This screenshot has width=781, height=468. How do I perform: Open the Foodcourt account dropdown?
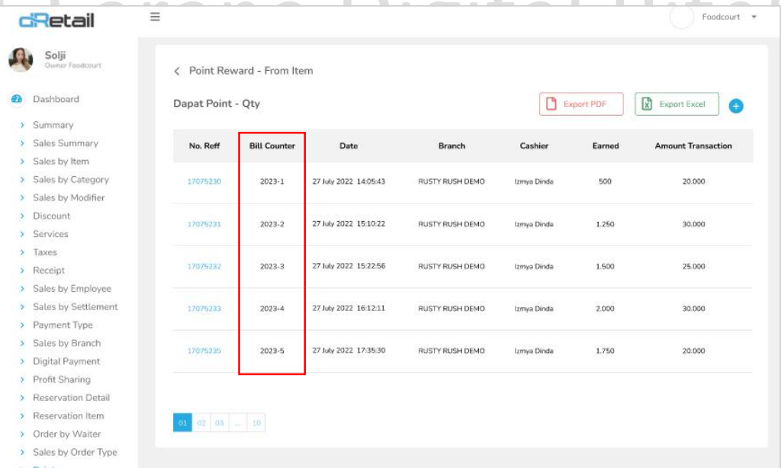[x=754, y=17]
